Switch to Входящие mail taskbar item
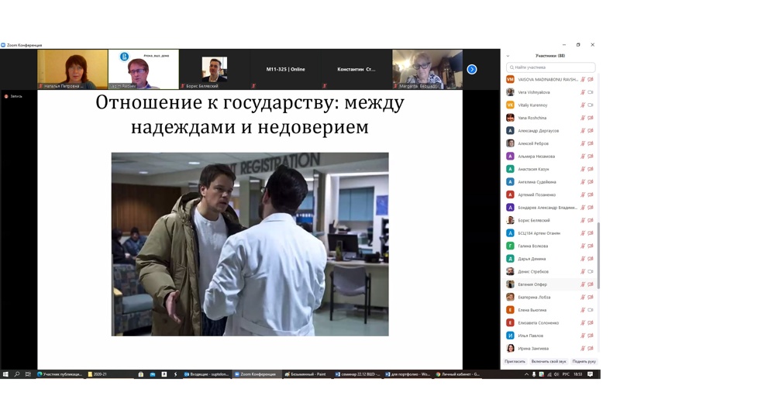775x413 pixels. click(x=207, y=374)
